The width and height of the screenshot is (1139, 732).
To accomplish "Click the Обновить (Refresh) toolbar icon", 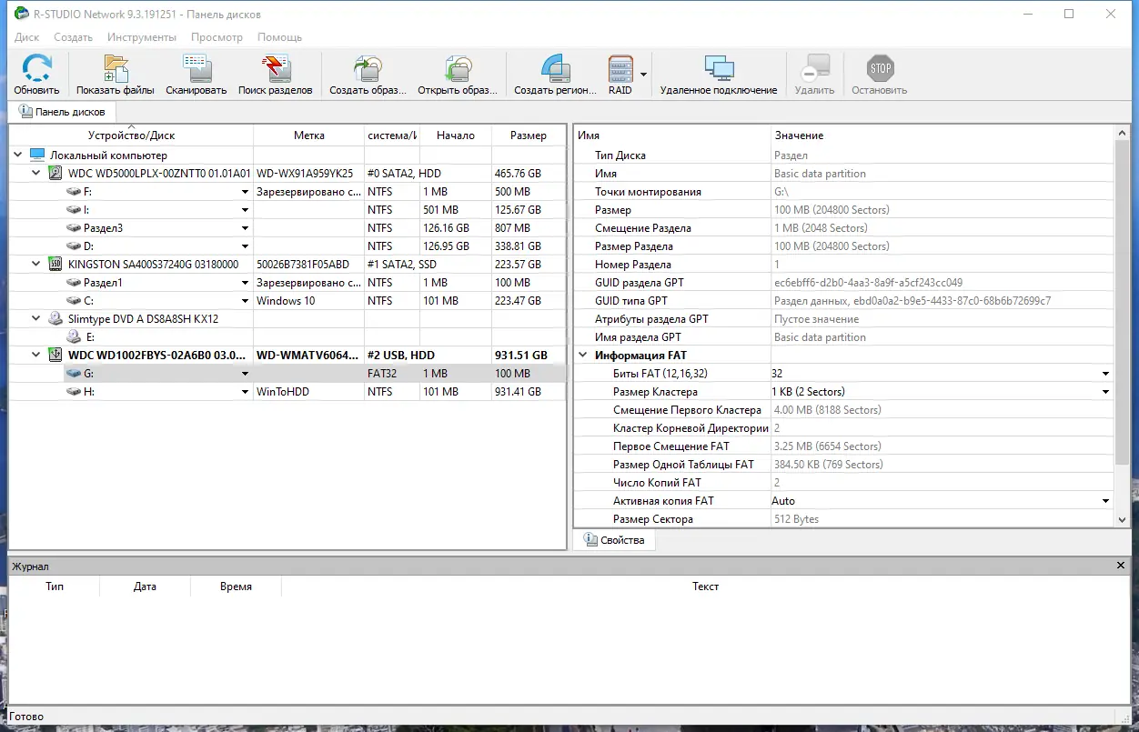I will pyautogui.click(x=36, y=73).
